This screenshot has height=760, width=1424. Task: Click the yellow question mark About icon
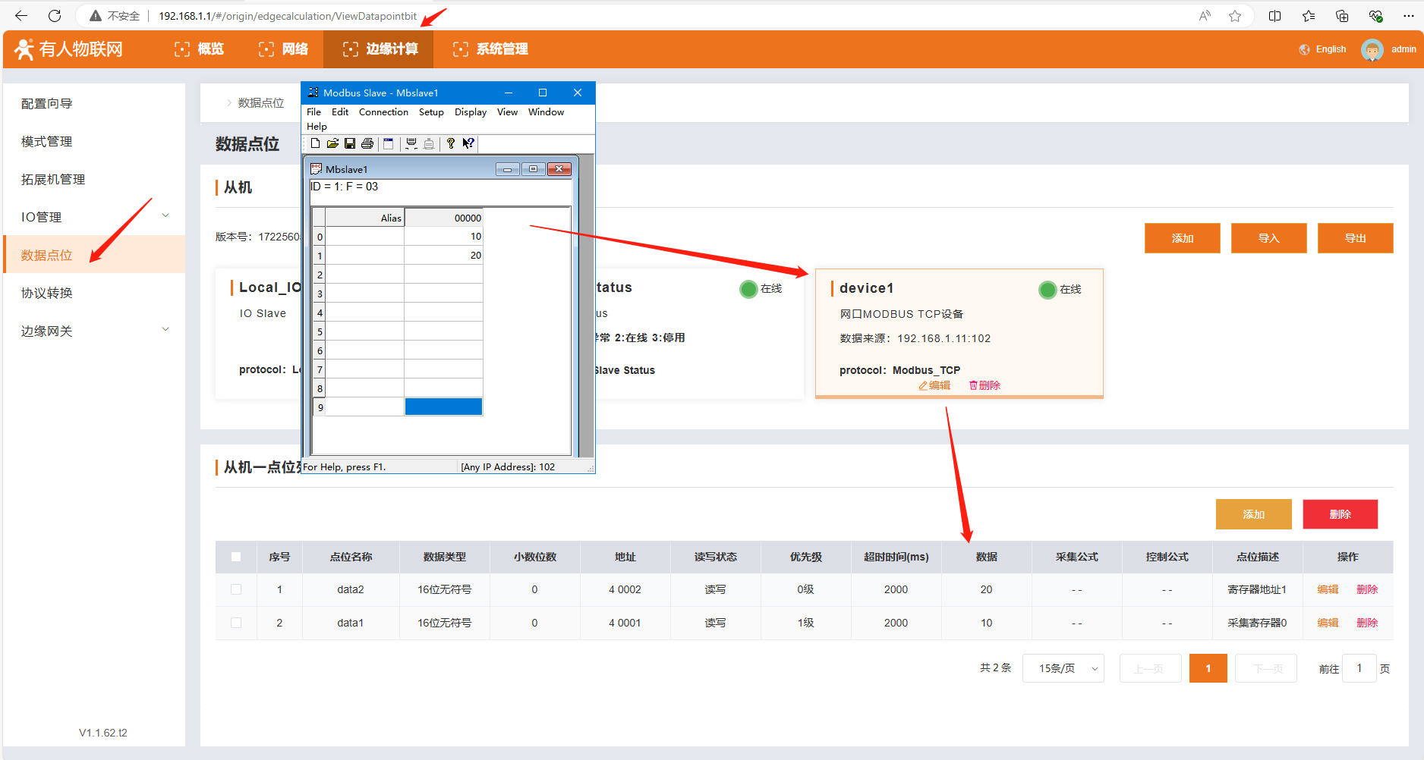coord(450,143)
